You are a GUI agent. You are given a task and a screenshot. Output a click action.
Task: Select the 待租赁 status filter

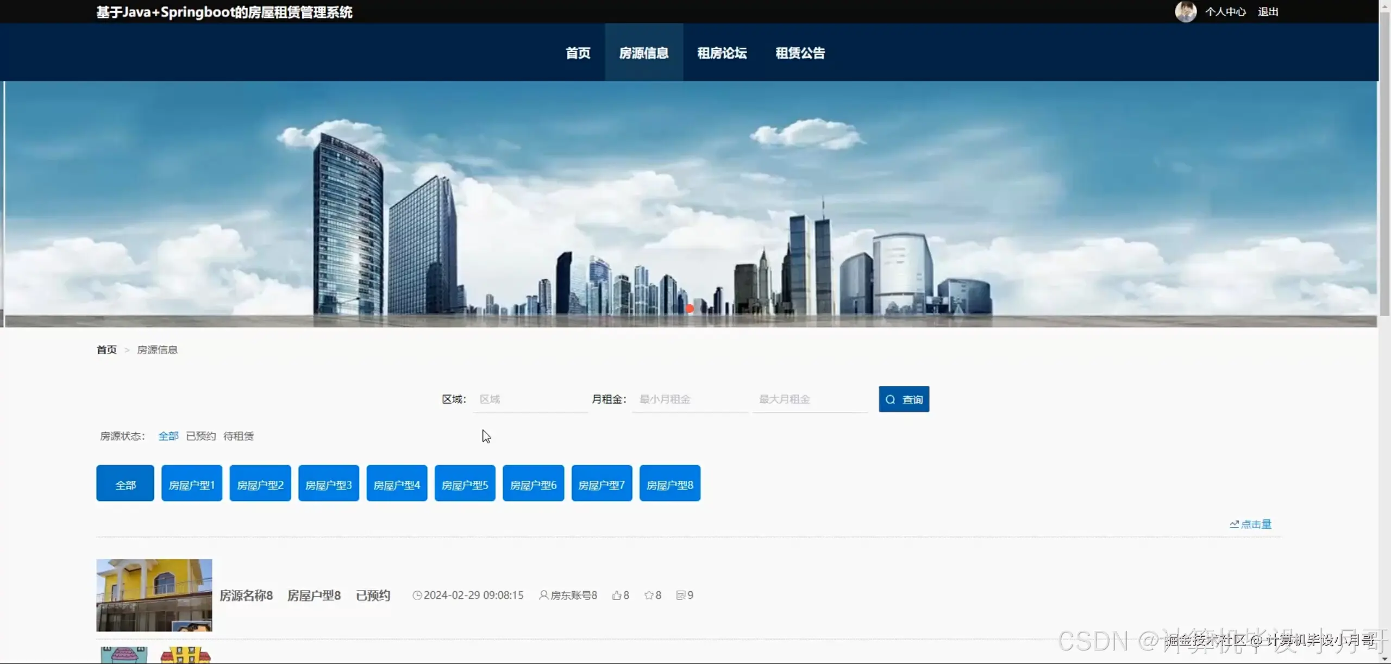pos(238,436)
